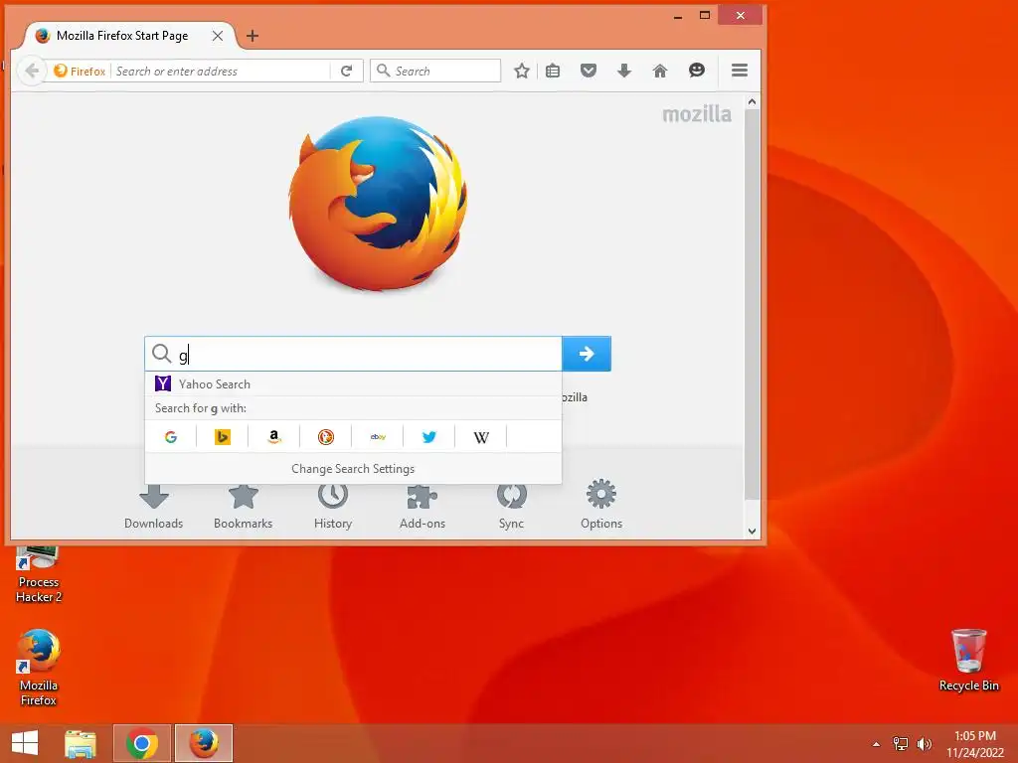Open Chrome from the taskbar
The image size is (1018, 763).
point(142,743)
